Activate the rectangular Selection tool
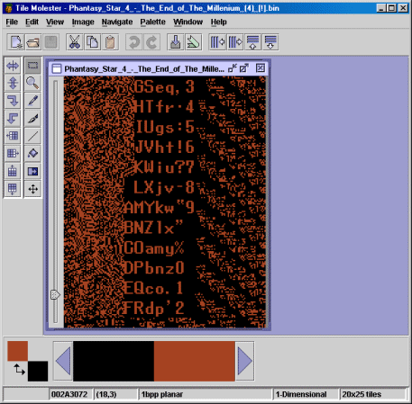The image size is (412, 404). pyautogui.click(x=32, y=66)
